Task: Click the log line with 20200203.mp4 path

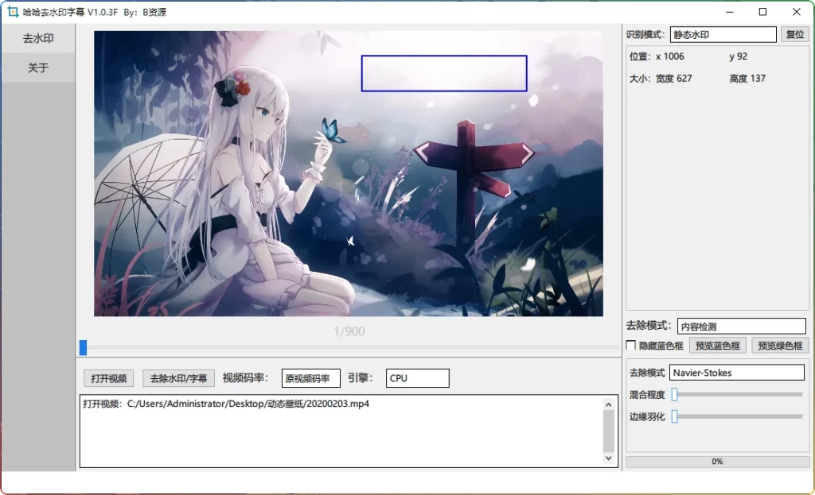Action: point(226,404)
